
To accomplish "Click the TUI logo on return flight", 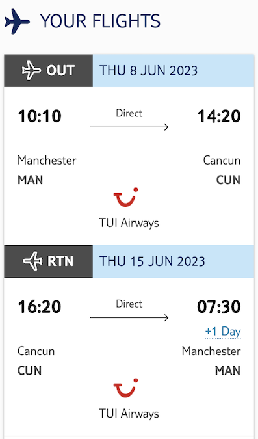I will 125,388.
